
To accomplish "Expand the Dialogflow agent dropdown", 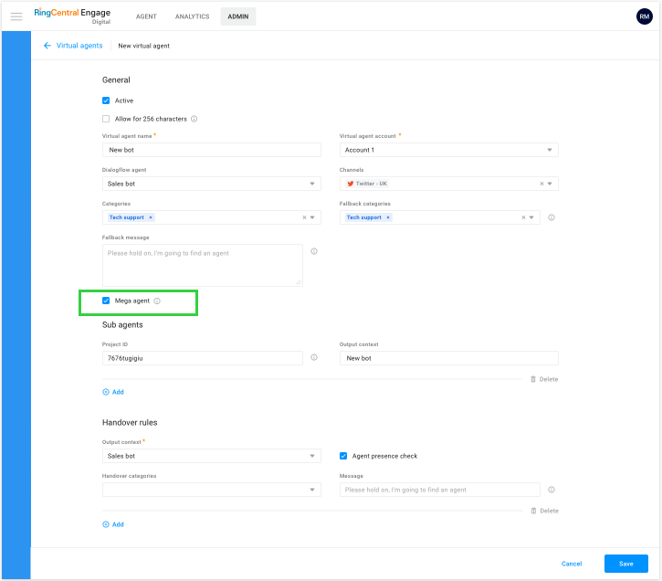I will point(212,184).
